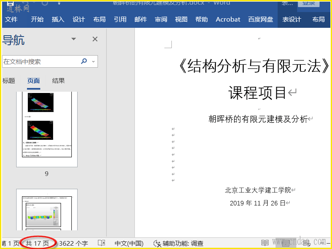Expand search options dropdown next to magnifier
The height and width of the screenshot is (249, 332).
93,61
